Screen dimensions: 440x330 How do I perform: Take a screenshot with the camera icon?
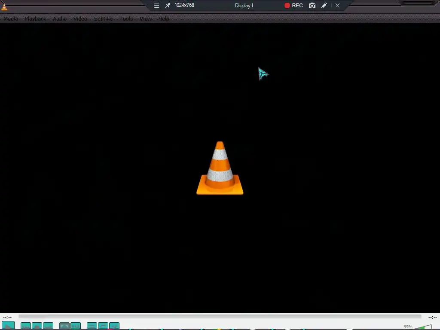click(x=312, y=5)
